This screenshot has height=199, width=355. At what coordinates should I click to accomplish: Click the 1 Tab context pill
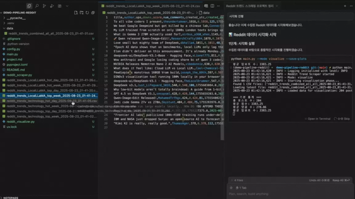pyautogui.click(x=241, y=188)
